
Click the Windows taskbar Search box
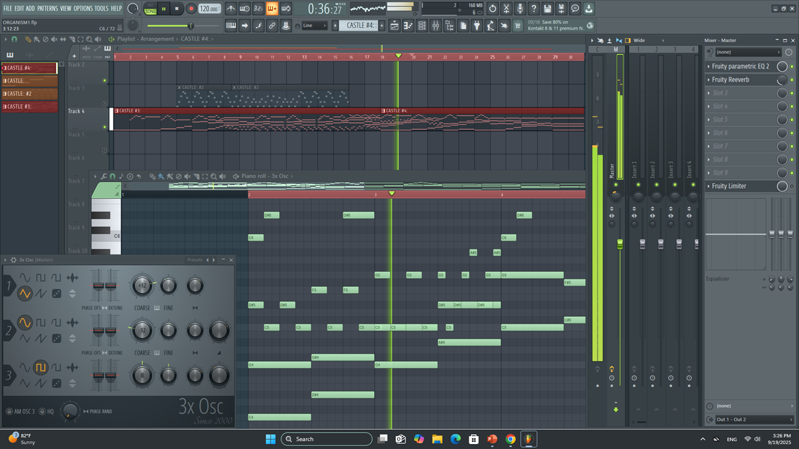coord(326,439)
